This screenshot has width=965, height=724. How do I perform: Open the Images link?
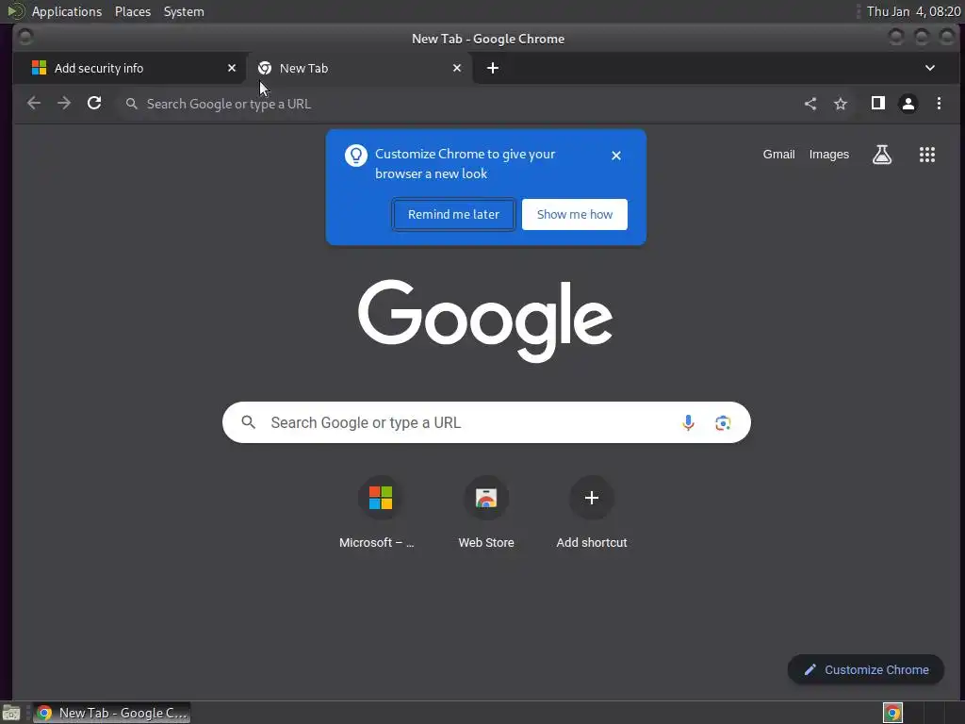point(829,155)
